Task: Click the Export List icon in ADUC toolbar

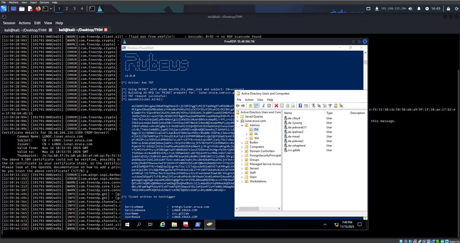Action: (x=292, y=106)
